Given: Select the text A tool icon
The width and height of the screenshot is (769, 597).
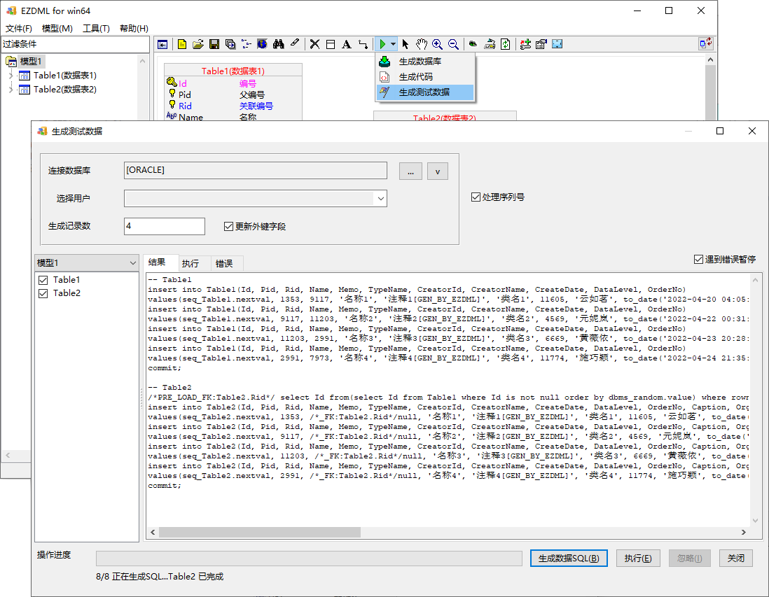Looking at the screenshot, I should 347,45.
